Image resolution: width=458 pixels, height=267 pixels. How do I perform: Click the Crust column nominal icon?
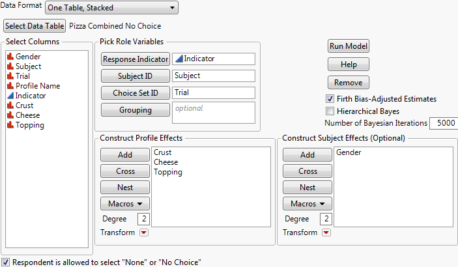(x=10, y=105)
